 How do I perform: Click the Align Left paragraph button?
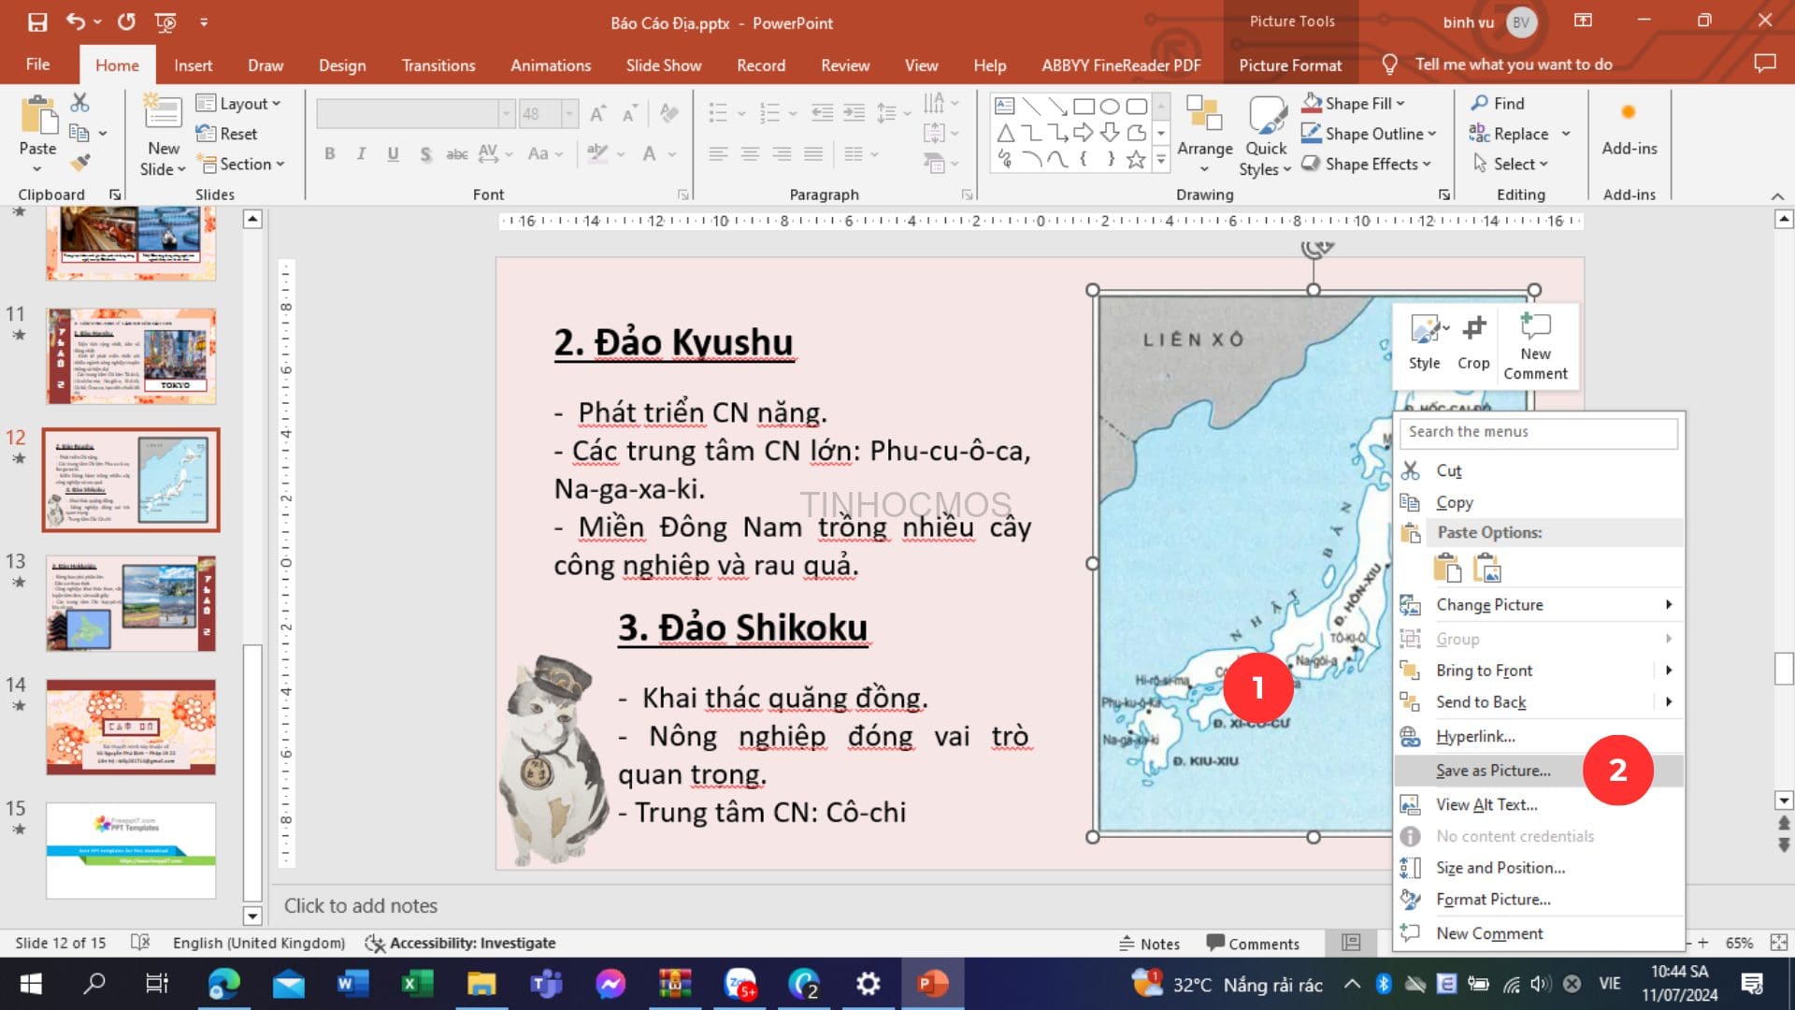[x=718, y=154]
